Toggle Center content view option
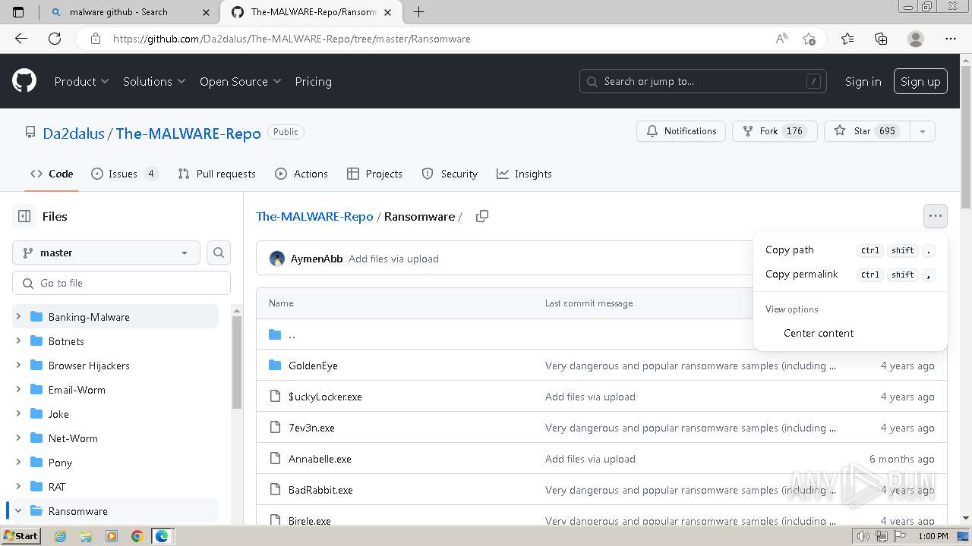The width and height of the screenshot is (972, 546). pos(850,333)
